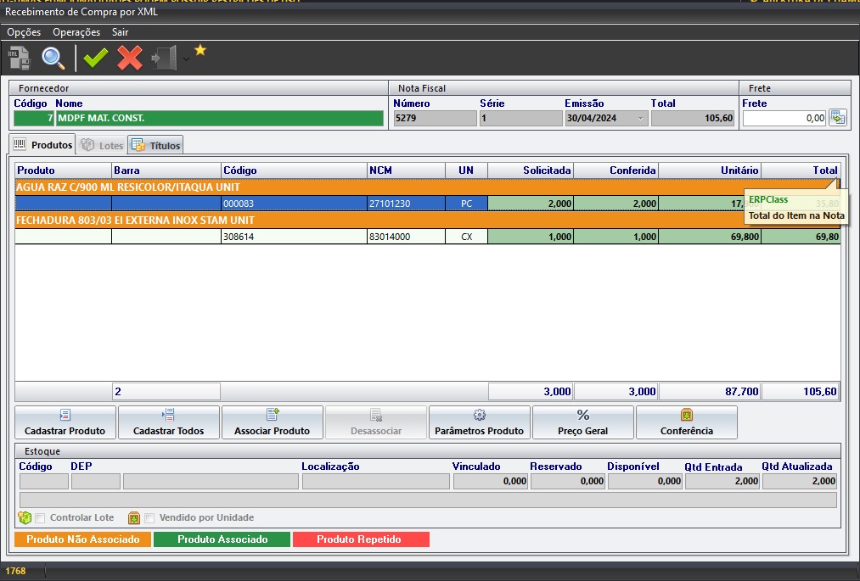Open the dropdown arrow next to exit icon
The height and width of the screenshot is (581, 860).
186,59
